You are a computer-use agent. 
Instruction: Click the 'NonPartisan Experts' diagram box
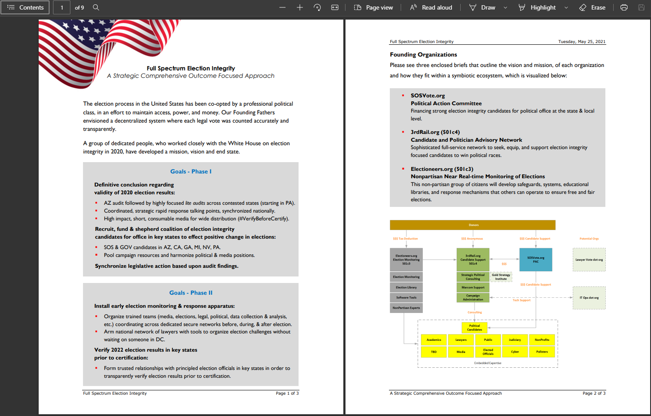point(406,308)
